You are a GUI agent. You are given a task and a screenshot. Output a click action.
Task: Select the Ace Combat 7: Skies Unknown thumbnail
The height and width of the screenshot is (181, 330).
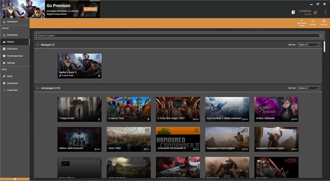[x=227, y=109]
